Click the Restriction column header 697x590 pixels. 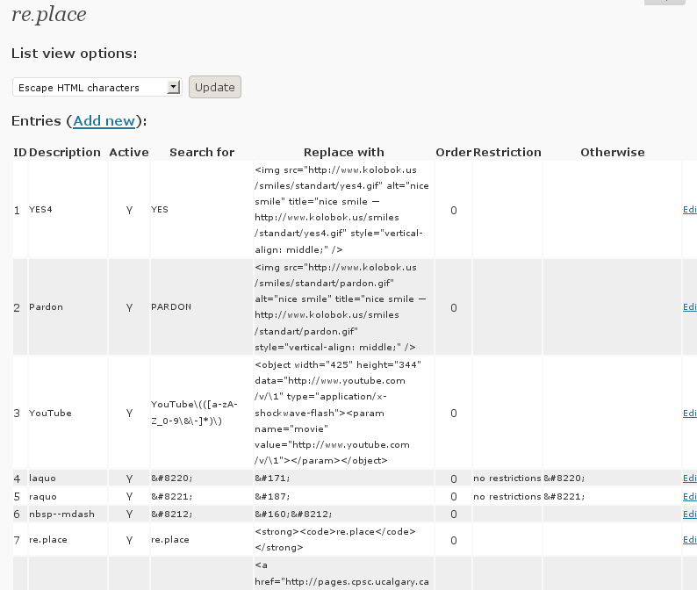point(507,152)
